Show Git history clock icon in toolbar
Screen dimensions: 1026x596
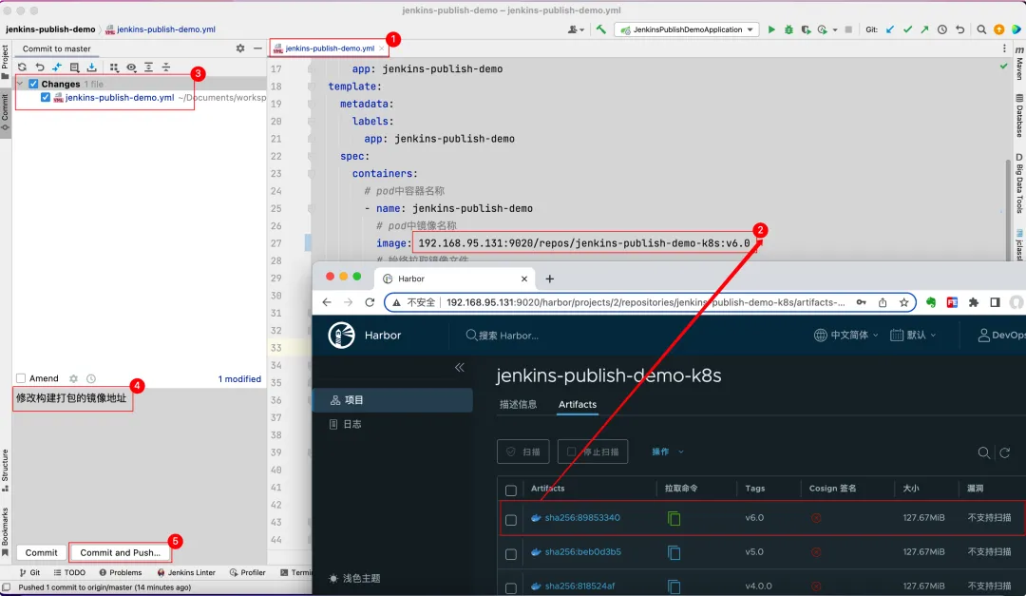tap(942, 29)
